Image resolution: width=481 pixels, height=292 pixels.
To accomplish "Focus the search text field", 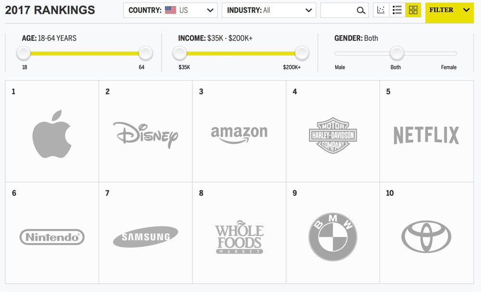I will tap(338, 10).
